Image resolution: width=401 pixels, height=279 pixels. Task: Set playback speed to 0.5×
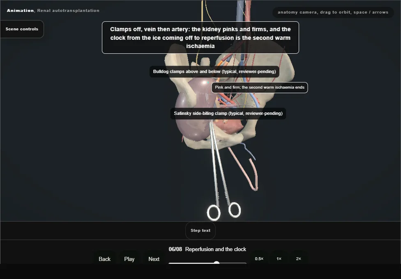pos(259,258)
